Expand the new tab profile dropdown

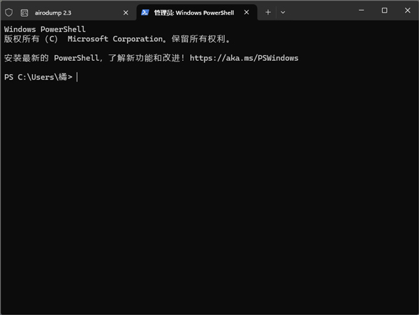tap(283, 13)
